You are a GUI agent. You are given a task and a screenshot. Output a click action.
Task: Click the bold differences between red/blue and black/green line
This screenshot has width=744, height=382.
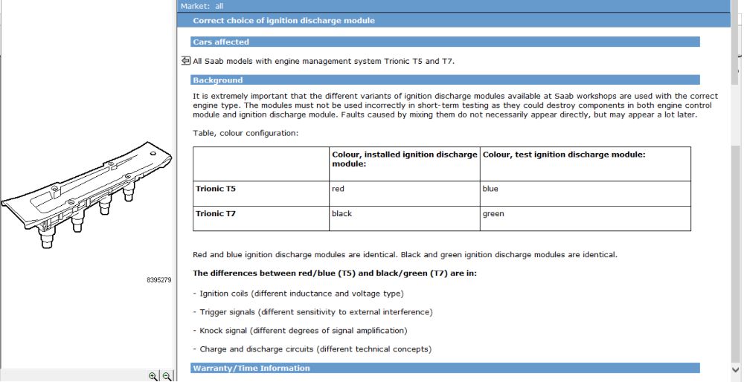click(335, 273)
